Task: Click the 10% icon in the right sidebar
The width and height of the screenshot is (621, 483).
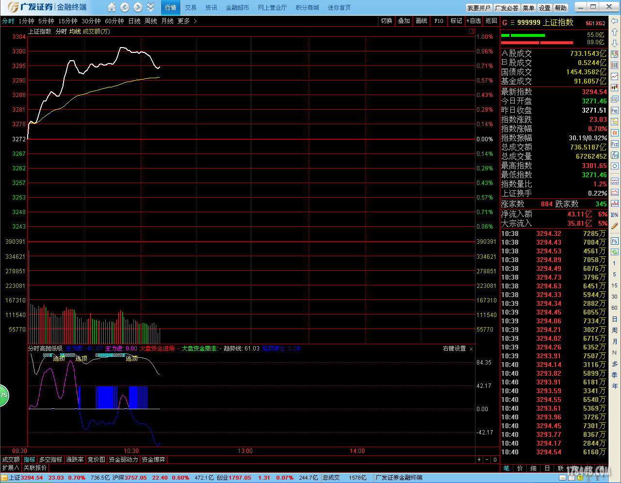Action: [615, 215]
